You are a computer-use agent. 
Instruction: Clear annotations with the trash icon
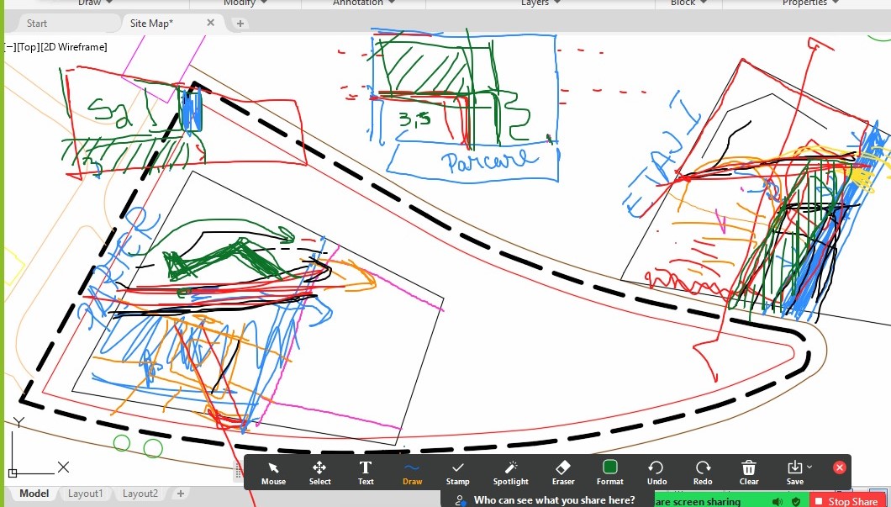(x=749, y=472)
